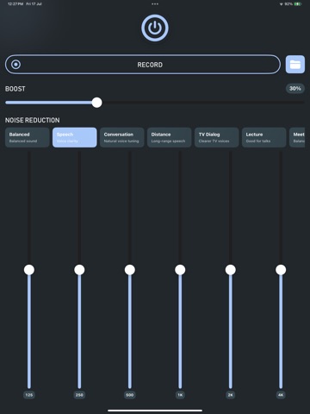Click the 30% boost value badge
This screenshot has width=310, height=414.
[295, 89]
